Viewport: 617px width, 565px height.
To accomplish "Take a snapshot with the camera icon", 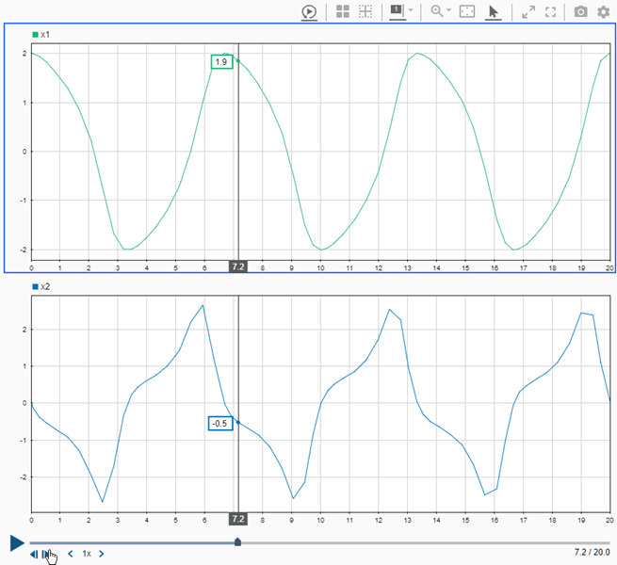I will 581,12.
